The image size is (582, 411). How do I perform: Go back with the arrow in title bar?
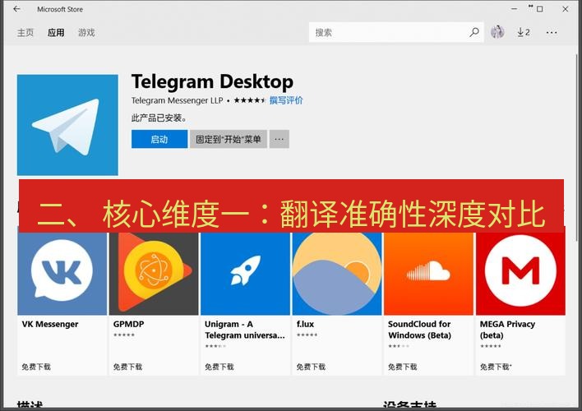click(16, 9)
